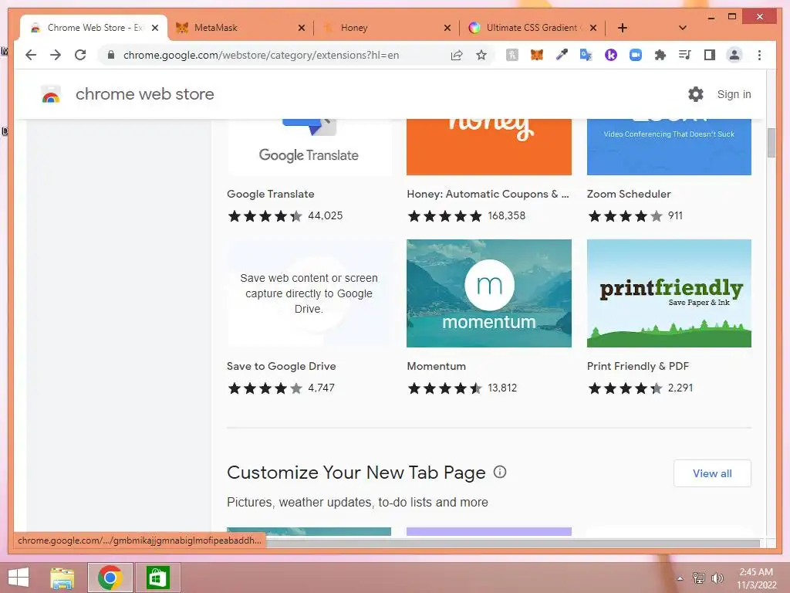Open Zoom Scheduler title link
This screenshot has height=593, width=790.
click(x=629, y=194)
